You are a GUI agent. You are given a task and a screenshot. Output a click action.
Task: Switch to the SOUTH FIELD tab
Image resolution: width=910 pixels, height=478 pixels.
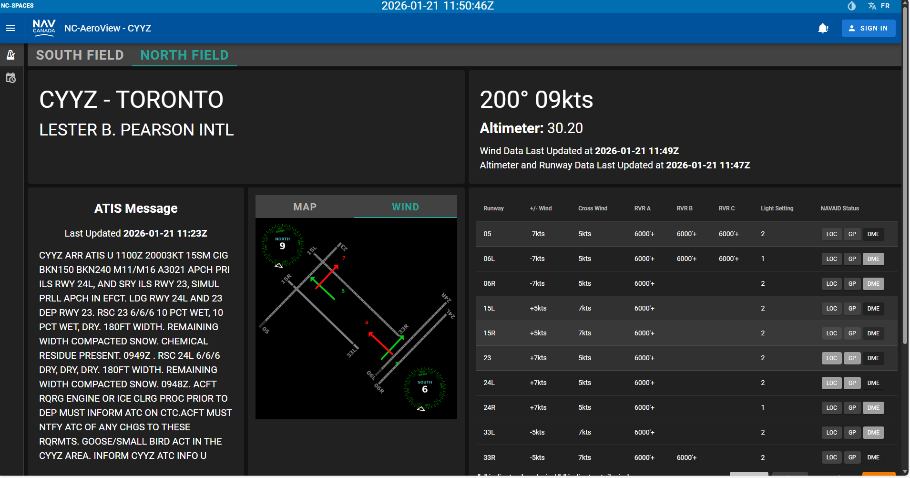tap(80, 55)
